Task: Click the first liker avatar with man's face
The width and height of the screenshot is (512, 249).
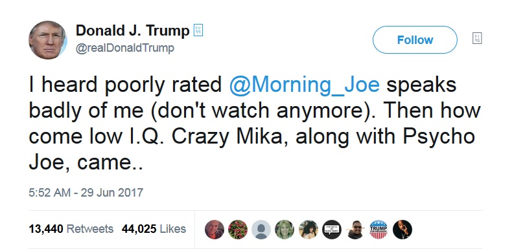Action: 215,230
